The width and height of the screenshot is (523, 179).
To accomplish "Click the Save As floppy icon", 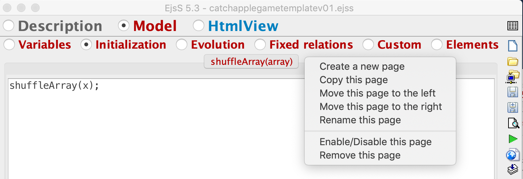I will point(513,107).
